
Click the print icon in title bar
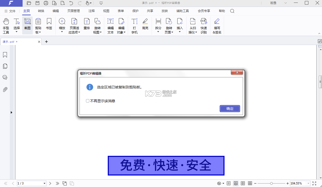[x=46, y=3]
